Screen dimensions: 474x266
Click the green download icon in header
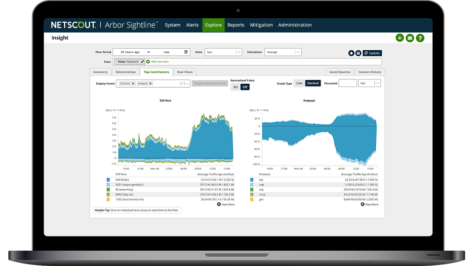tap(399, 38)
